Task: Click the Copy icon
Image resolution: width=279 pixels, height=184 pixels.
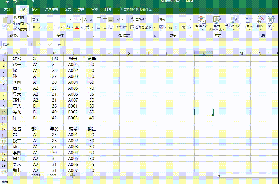Action: click(x=19, y=23)
